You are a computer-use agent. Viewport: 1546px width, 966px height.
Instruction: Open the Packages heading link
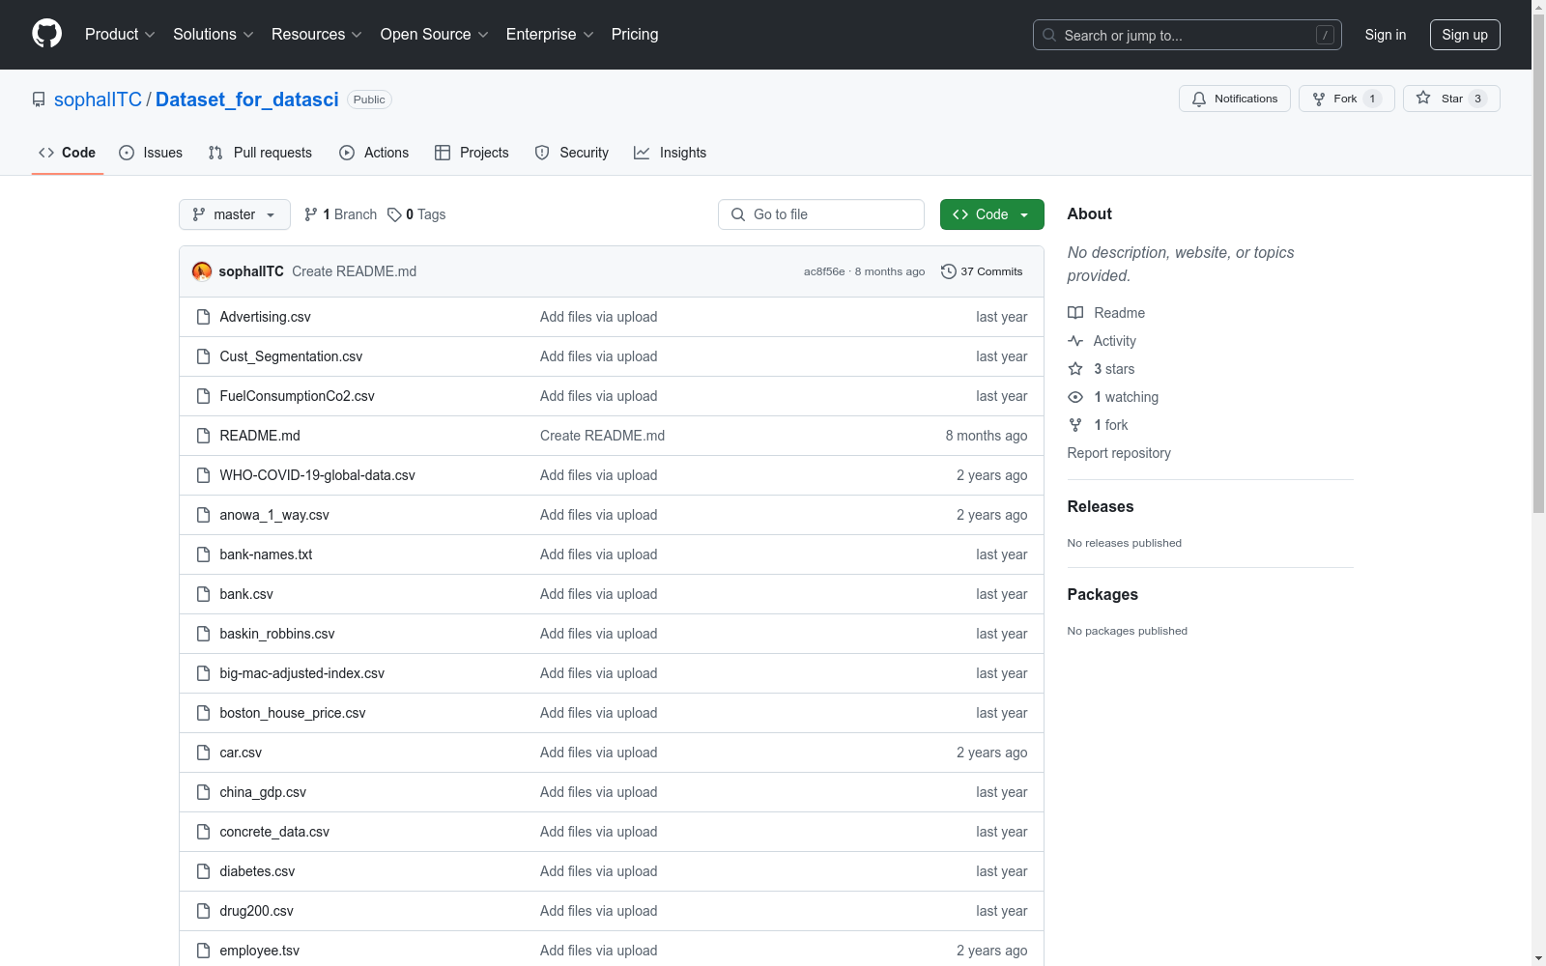pos(1102,594)
